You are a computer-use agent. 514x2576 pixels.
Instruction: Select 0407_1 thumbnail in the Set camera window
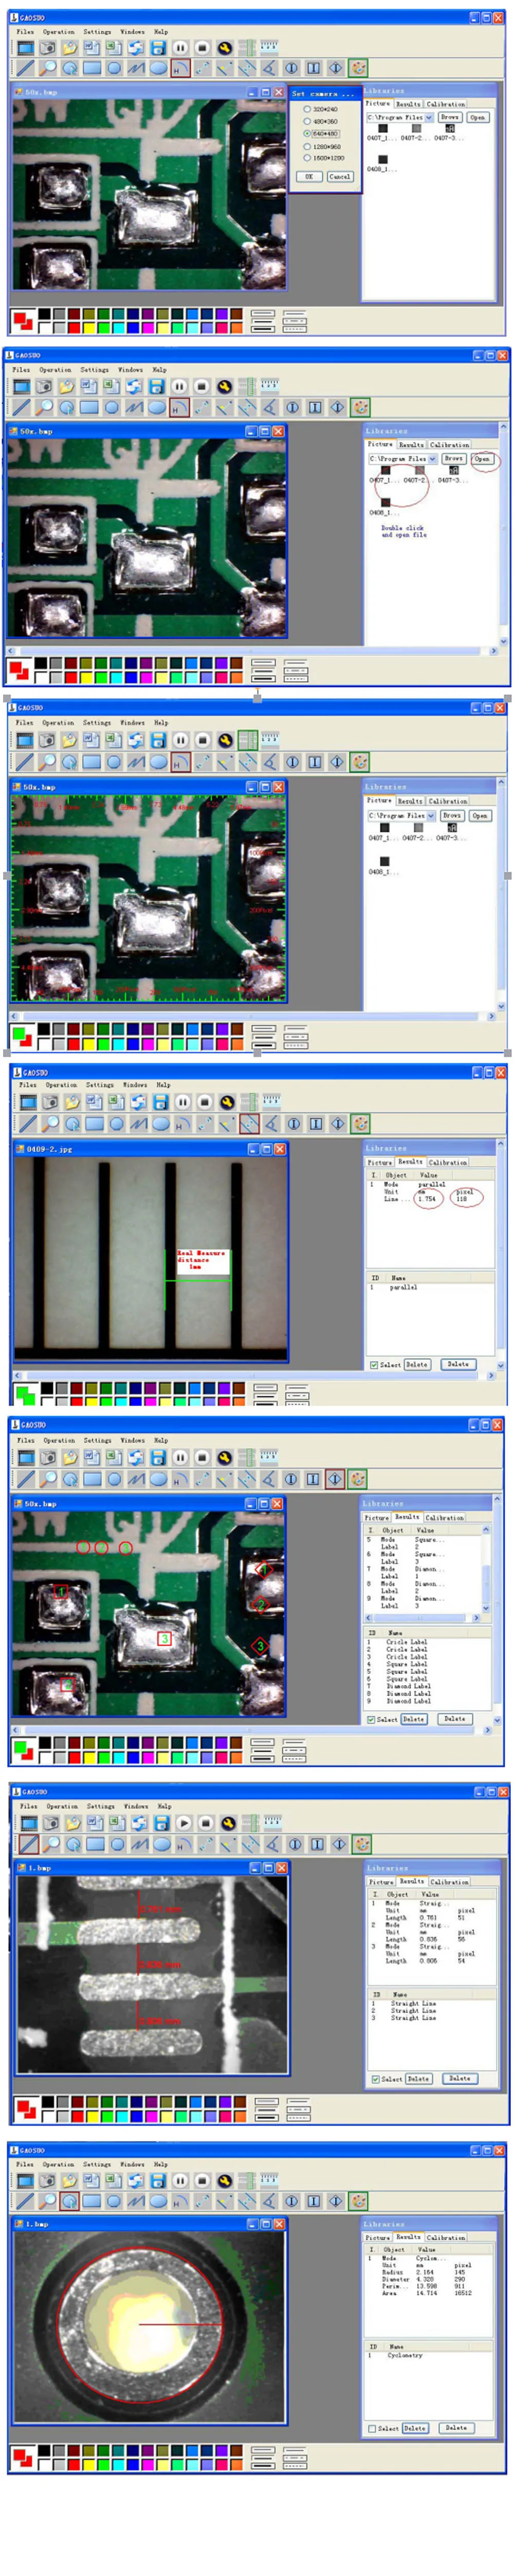tap(382, 132)
